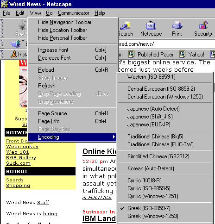This screenshot has width=215, height=224.
Task: Open the Edit menu
Action: click(x=20, y=13)
